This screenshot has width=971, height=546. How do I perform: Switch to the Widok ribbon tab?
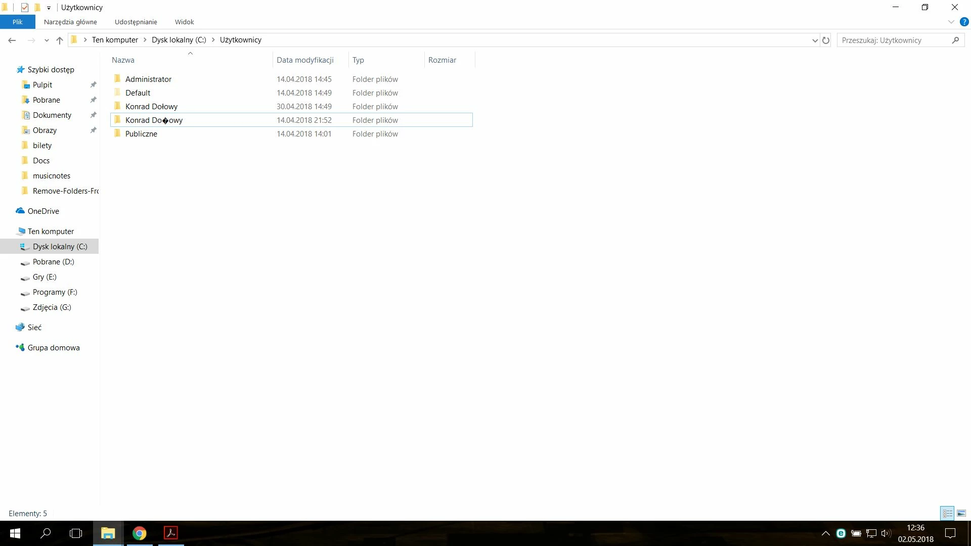pyautogui.click(x=184, y=22)
